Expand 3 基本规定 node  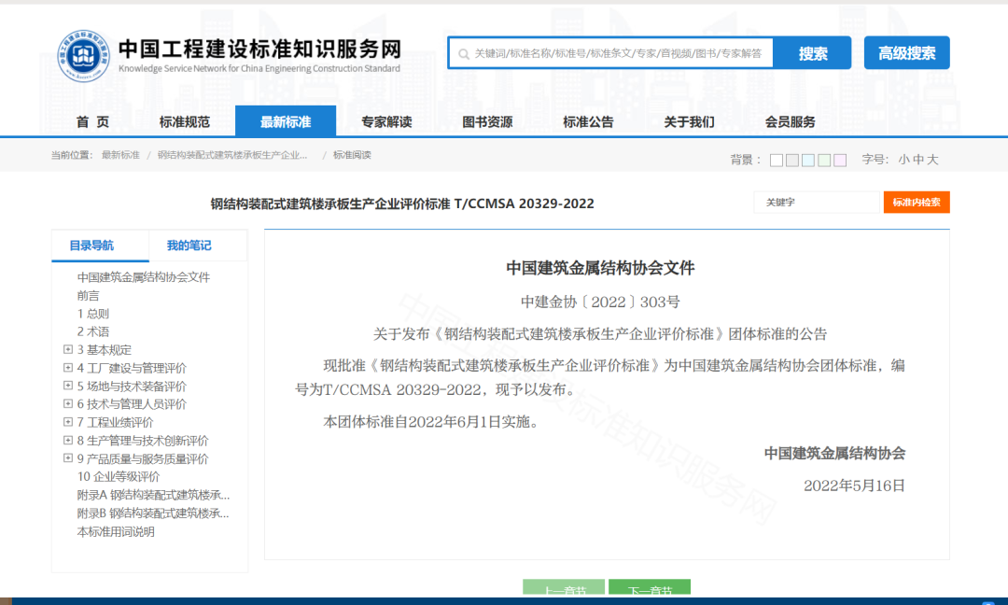(67, 349)
